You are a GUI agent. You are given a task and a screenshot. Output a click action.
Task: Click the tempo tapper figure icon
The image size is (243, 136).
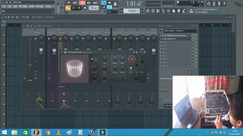pos(184,11)
